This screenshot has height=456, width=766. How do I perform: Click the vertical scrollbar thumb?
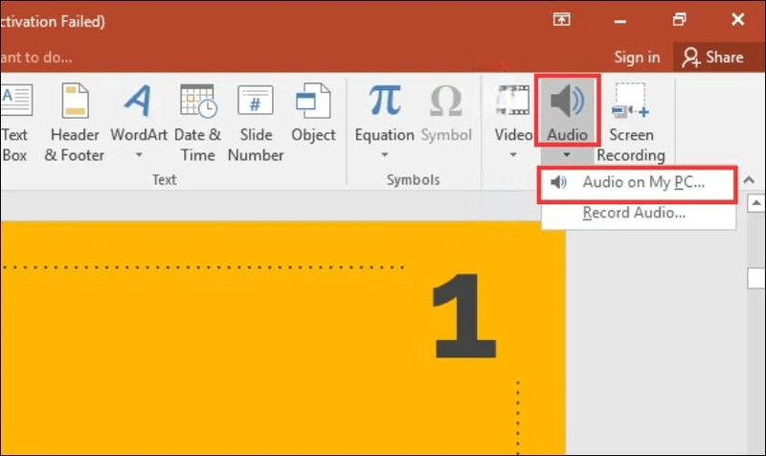coord(756,278)
